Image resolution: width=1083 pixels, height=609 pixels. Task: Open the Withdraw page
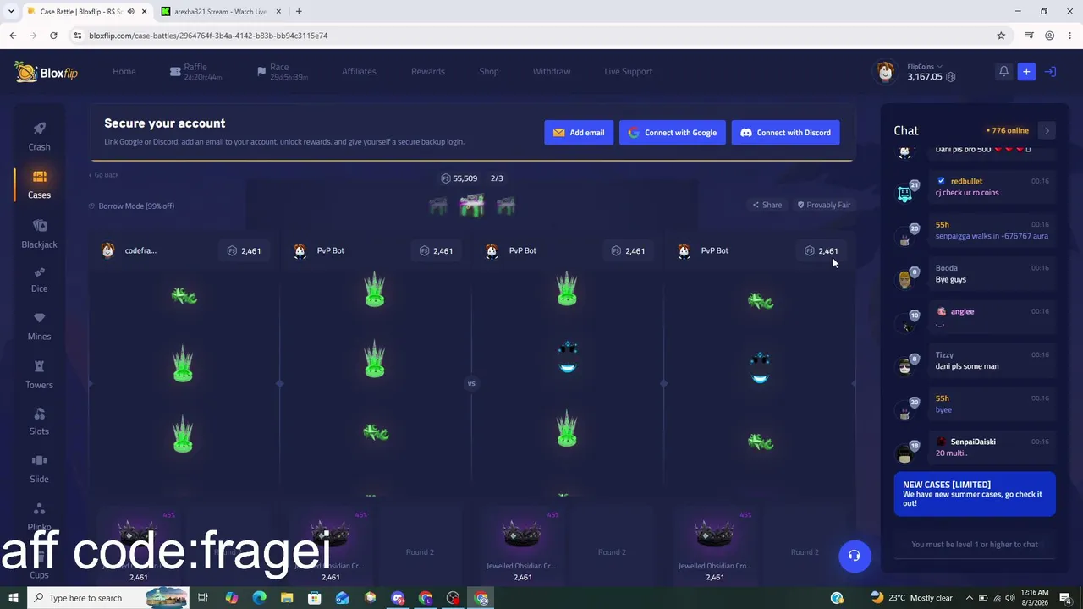[x=552, y=72]
